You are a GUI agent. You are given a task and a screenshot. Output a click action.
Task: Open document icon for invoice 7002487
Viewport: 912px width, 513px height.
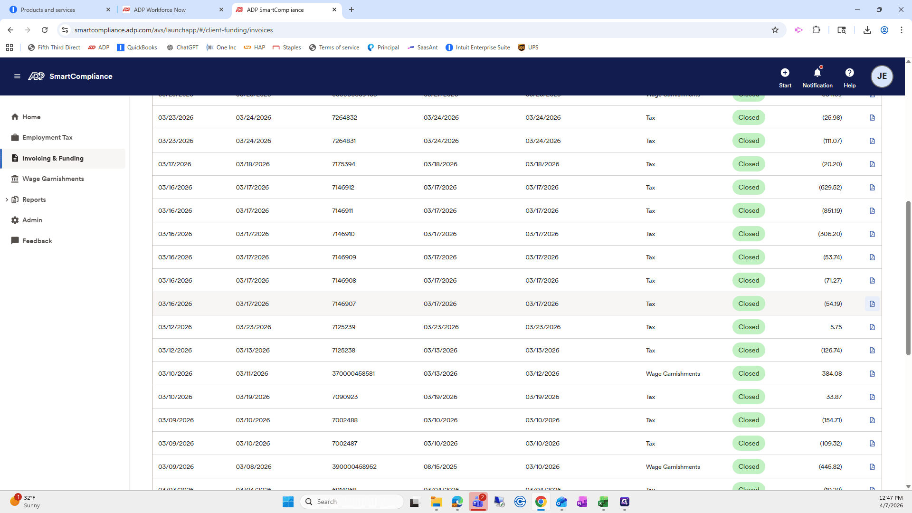point(872,444)
